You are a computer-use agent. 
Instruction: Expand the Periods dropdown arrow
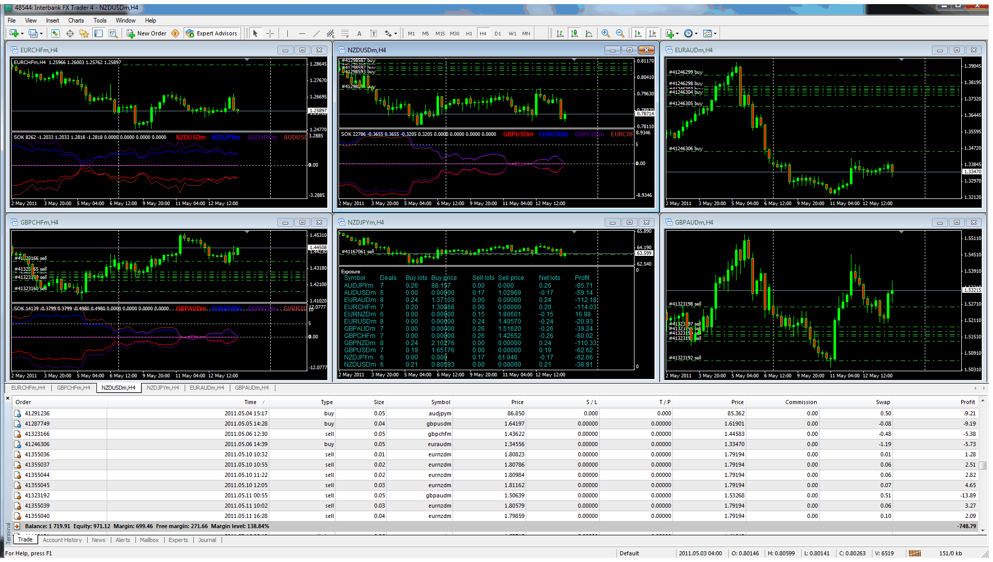[696, 34]
